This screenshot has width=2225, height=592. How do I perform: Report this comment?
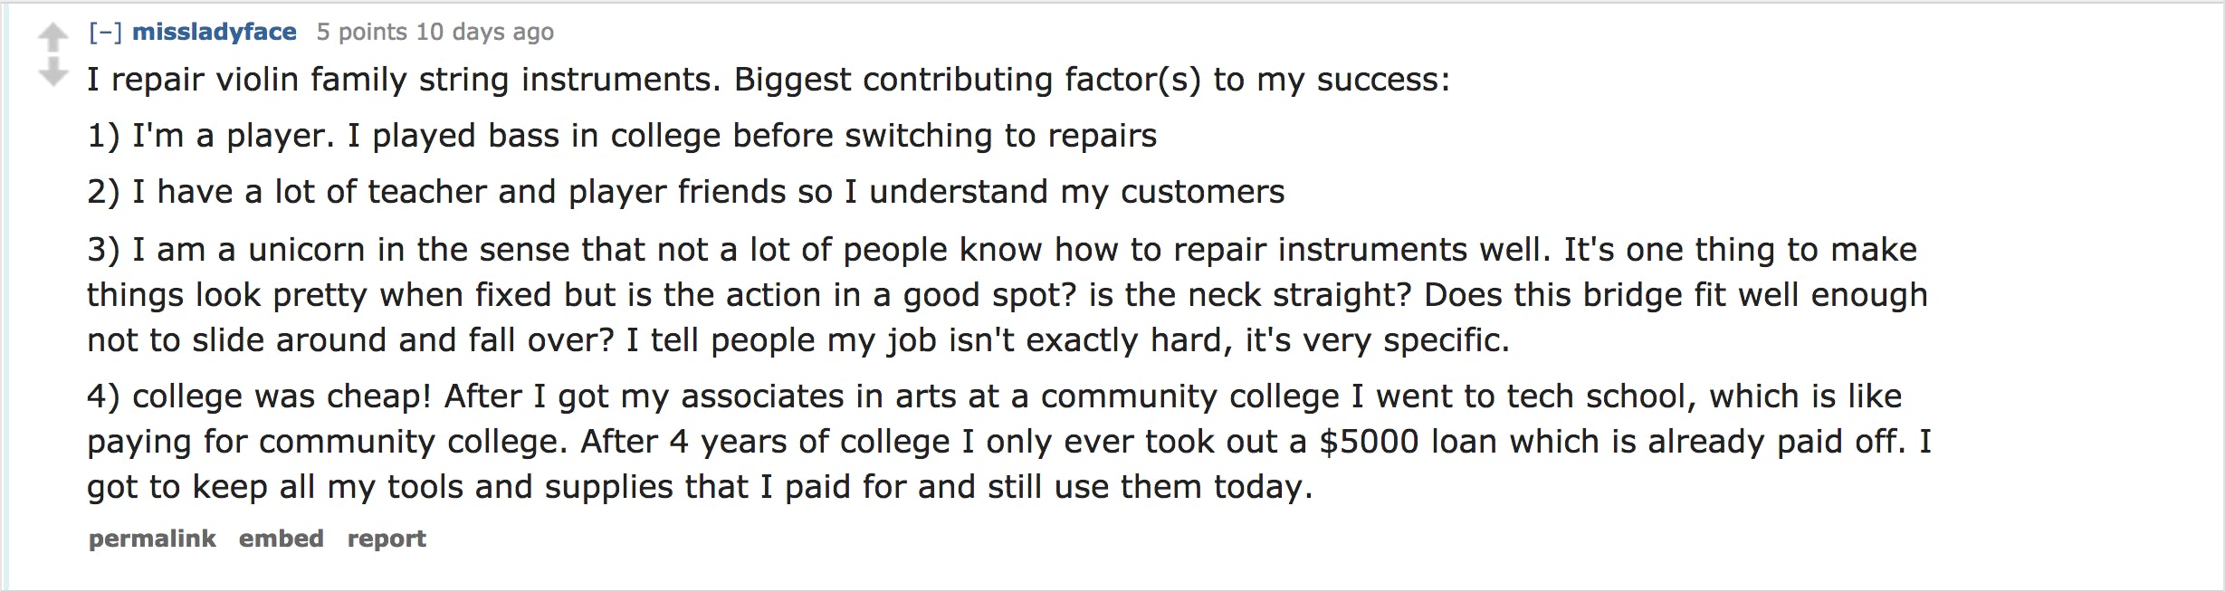click(387, 539)
